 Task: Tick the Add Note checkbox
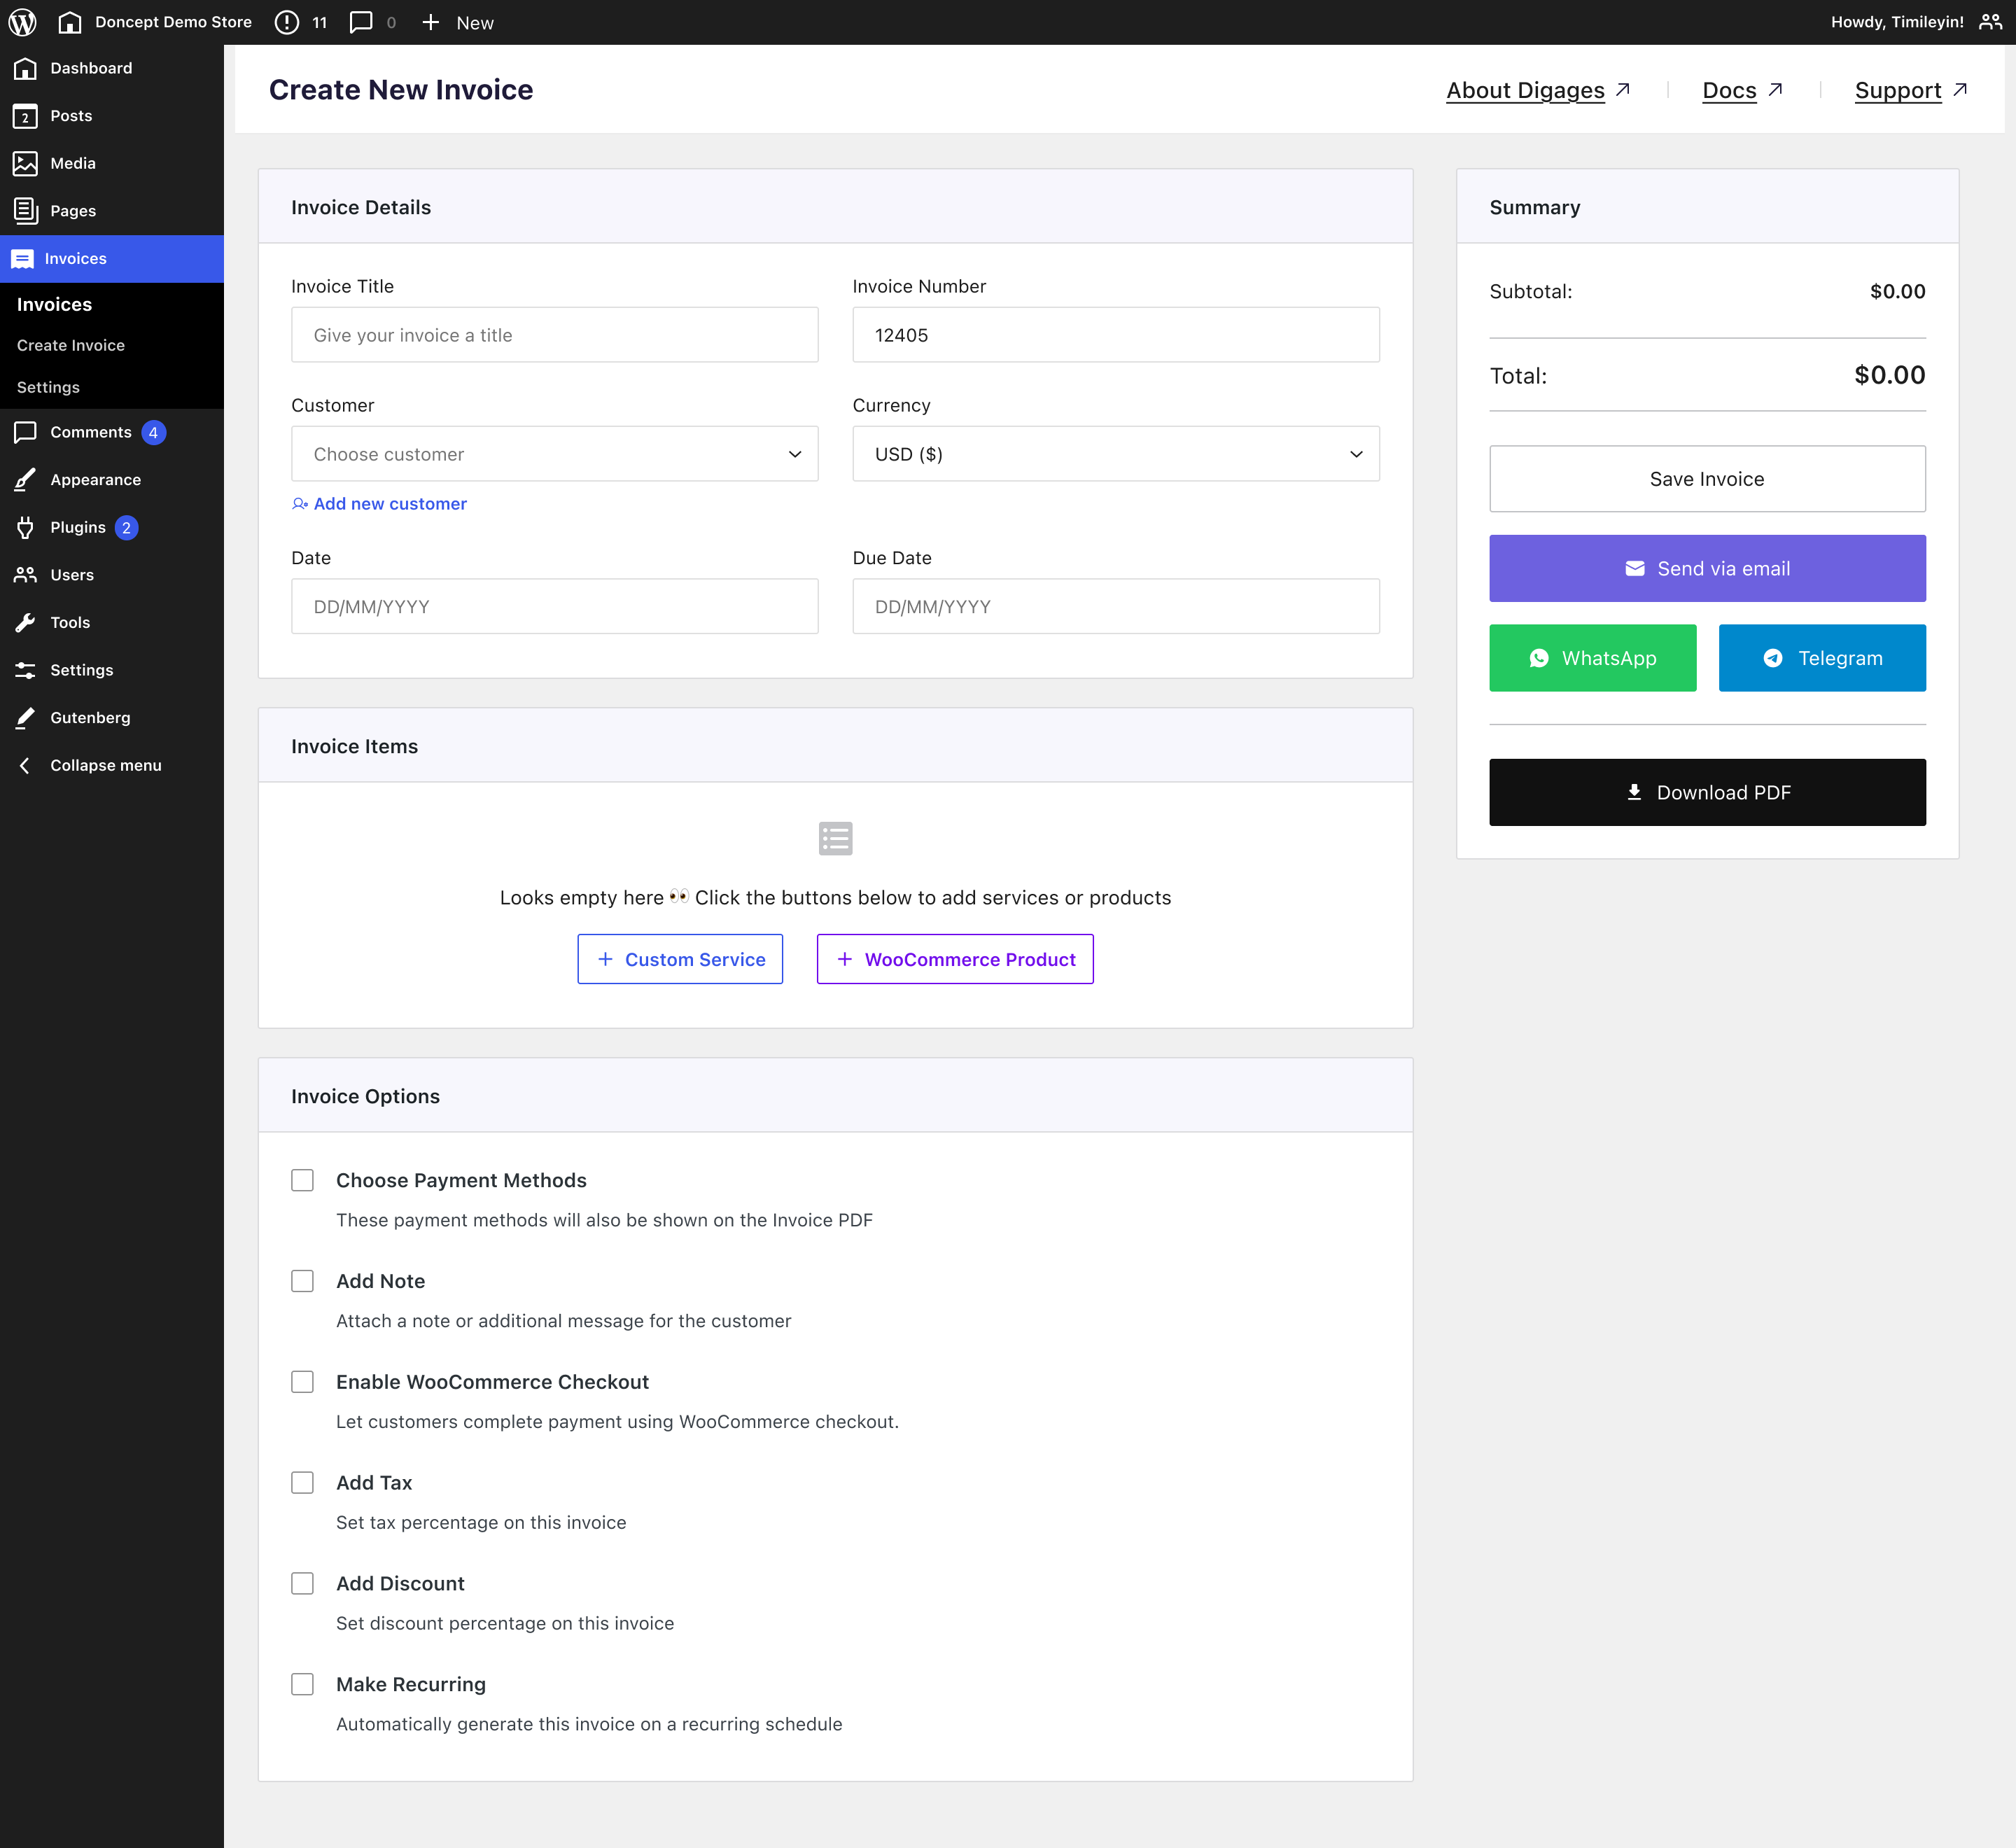[302, 1281]
